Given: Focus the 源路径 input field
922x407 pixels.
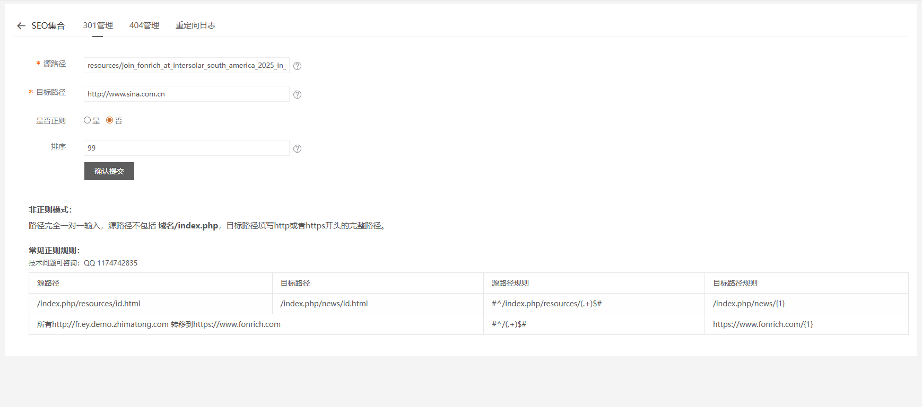Looking at the screenshot, I should (x=186, y=65).
